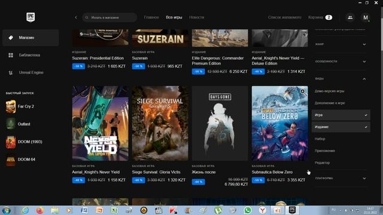Open Windows Explorer folder from taskbar
Viewport: 383px width, 215px height.
[x=54, y=210]
